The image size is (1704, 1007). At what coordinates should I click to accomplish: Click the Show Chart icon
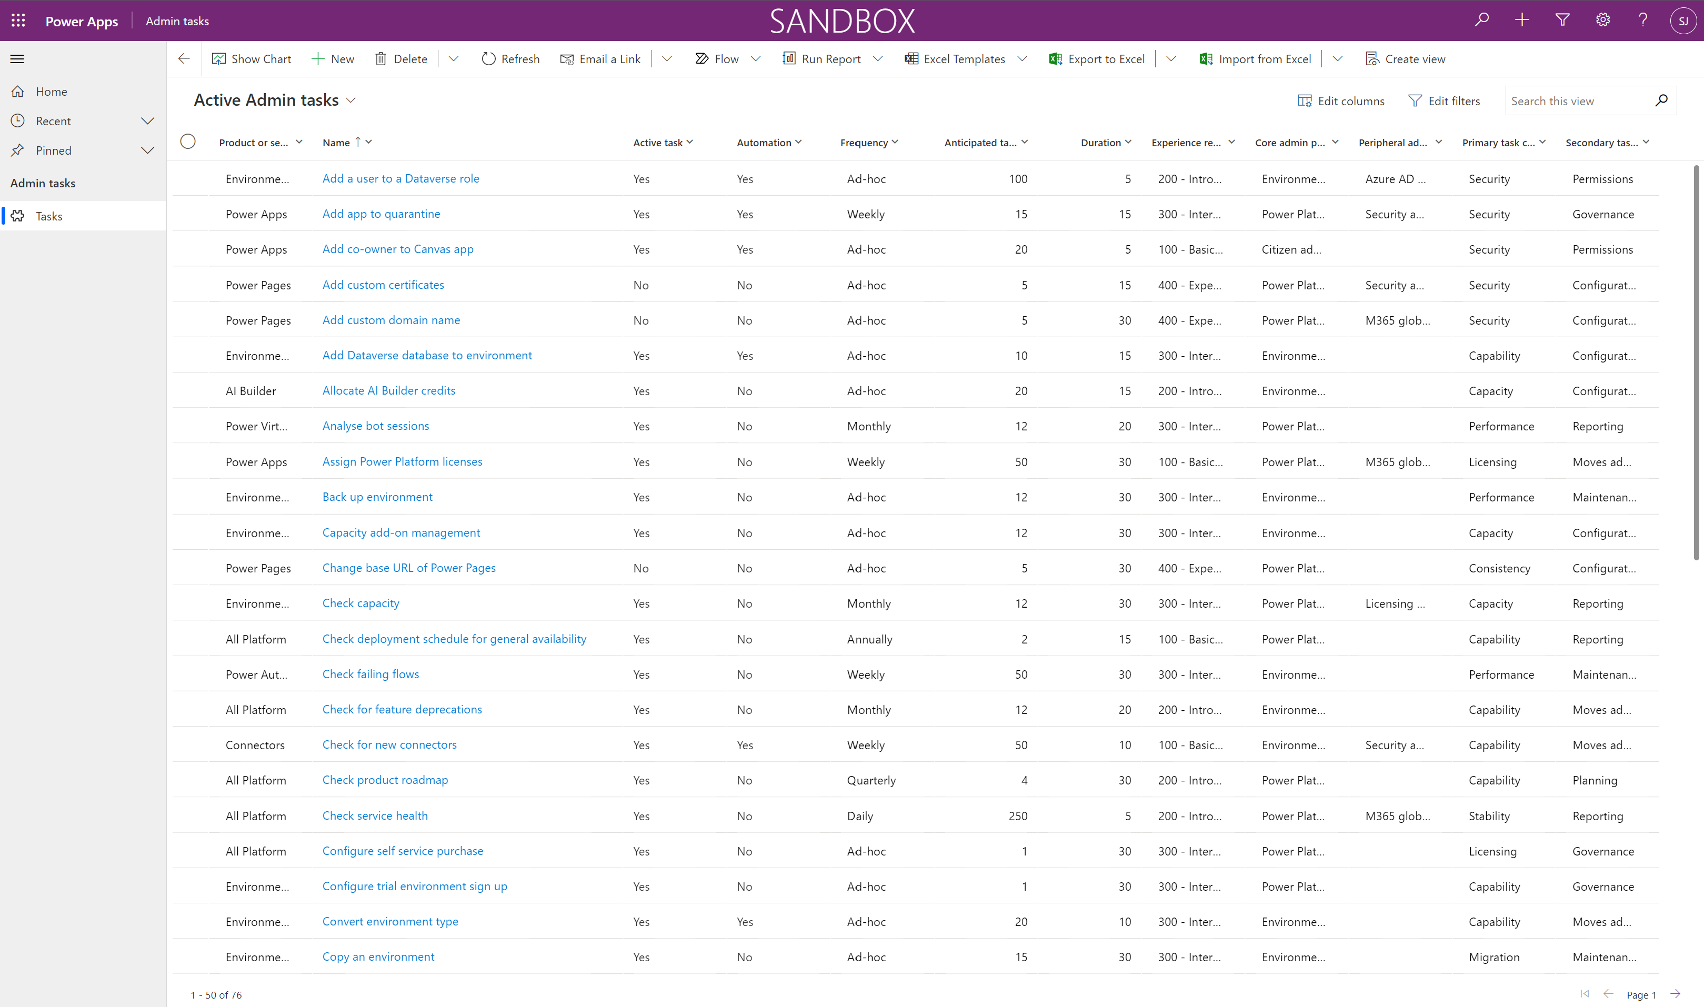218,59
